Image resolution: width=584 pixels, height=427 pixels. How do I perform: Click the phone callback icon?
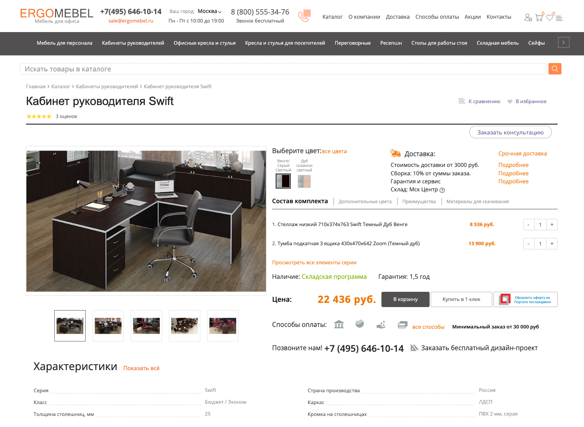pos(305,16)
